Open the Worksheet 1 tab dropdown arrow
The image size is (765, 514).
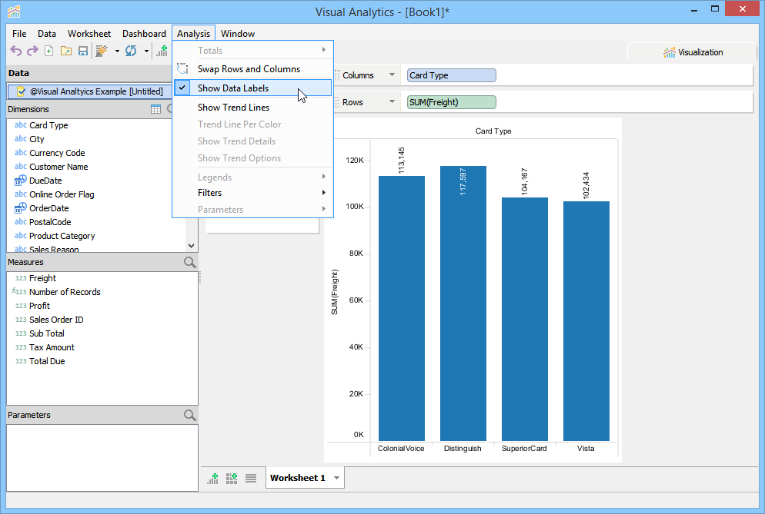click(x=336, y=478)
